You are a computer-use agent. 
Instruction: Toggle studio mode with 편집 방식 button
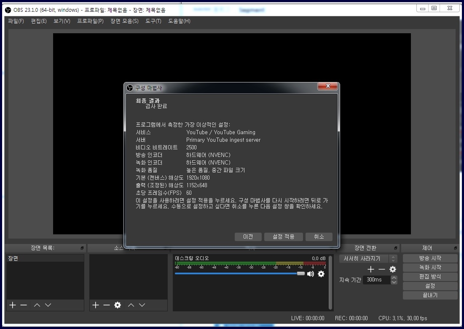click(430, 277)
